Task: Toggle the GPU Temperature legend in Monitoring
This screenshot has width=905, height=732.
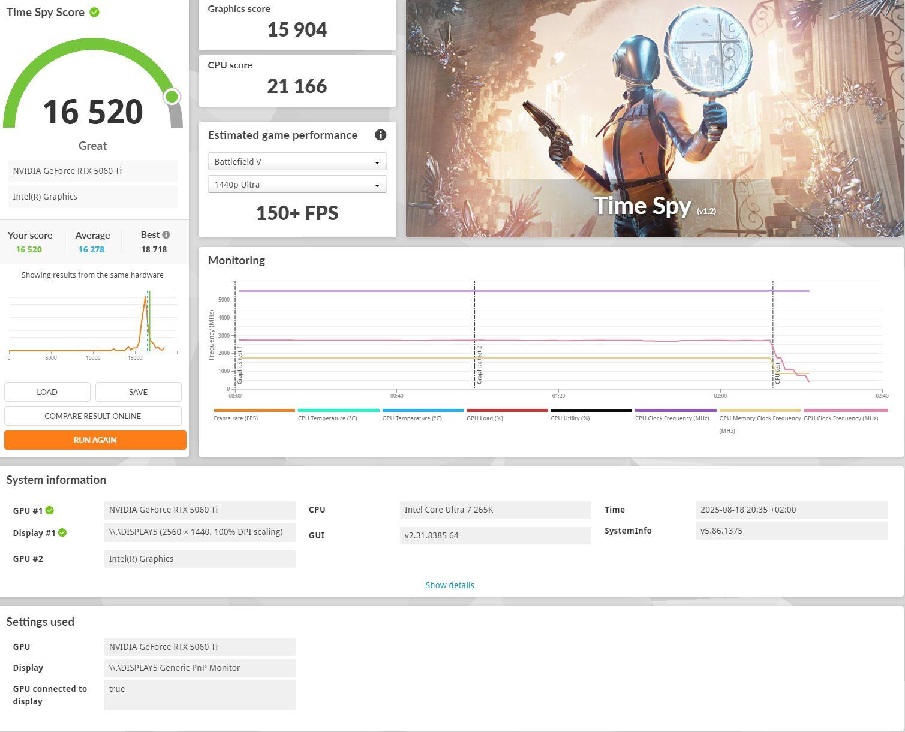Action: pos(412,418)
